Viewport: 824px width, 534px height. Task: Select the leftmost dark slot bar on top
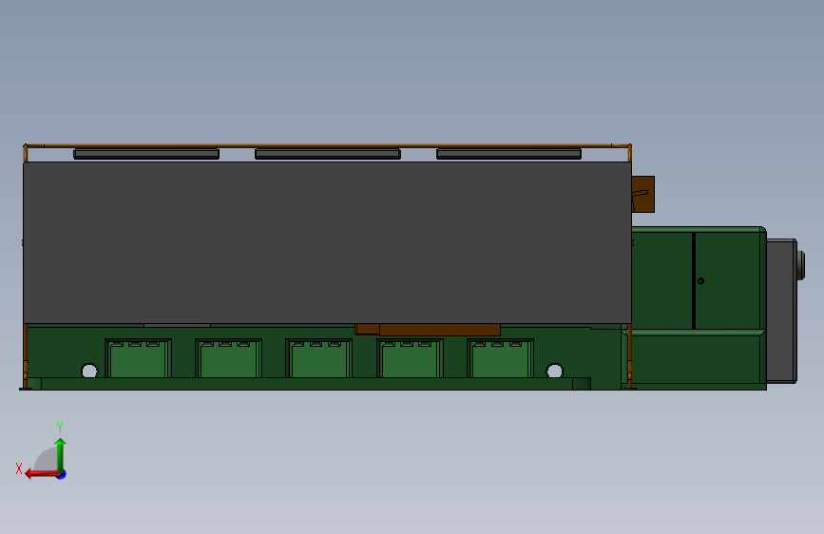click(x=146, y=154)
